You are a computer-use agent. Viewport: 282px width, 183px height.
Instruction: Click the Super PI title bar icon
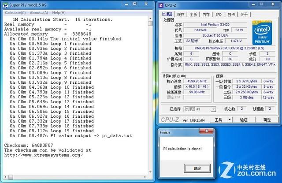pos(6,5)
